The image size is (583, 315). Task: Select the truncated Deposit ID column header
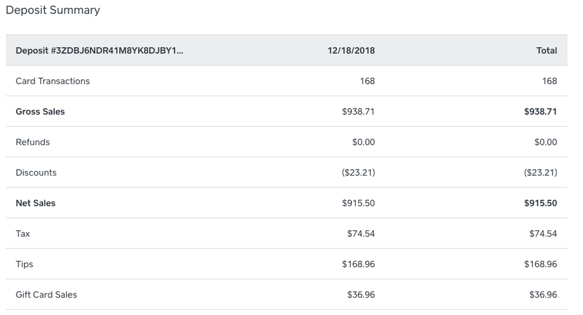click(x=99, y=51)
